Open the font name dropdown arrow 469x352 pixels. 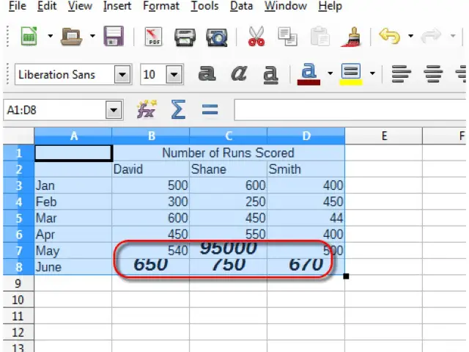[x=122, y=75]
